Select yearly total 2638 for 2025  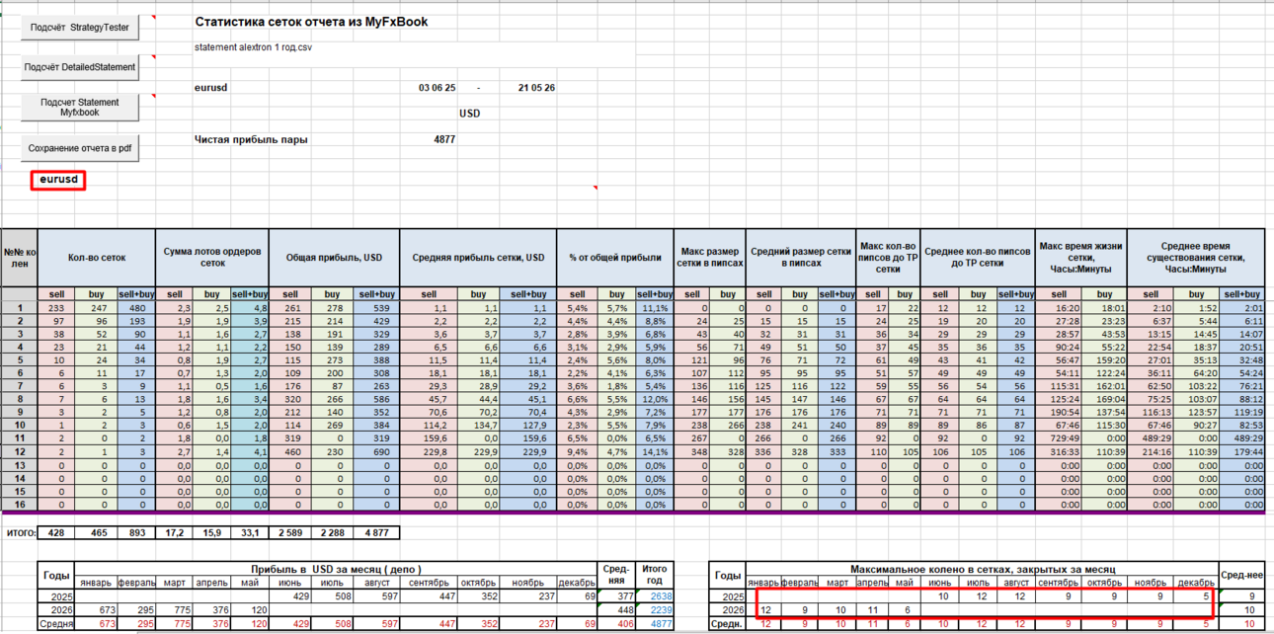point(654,596)
